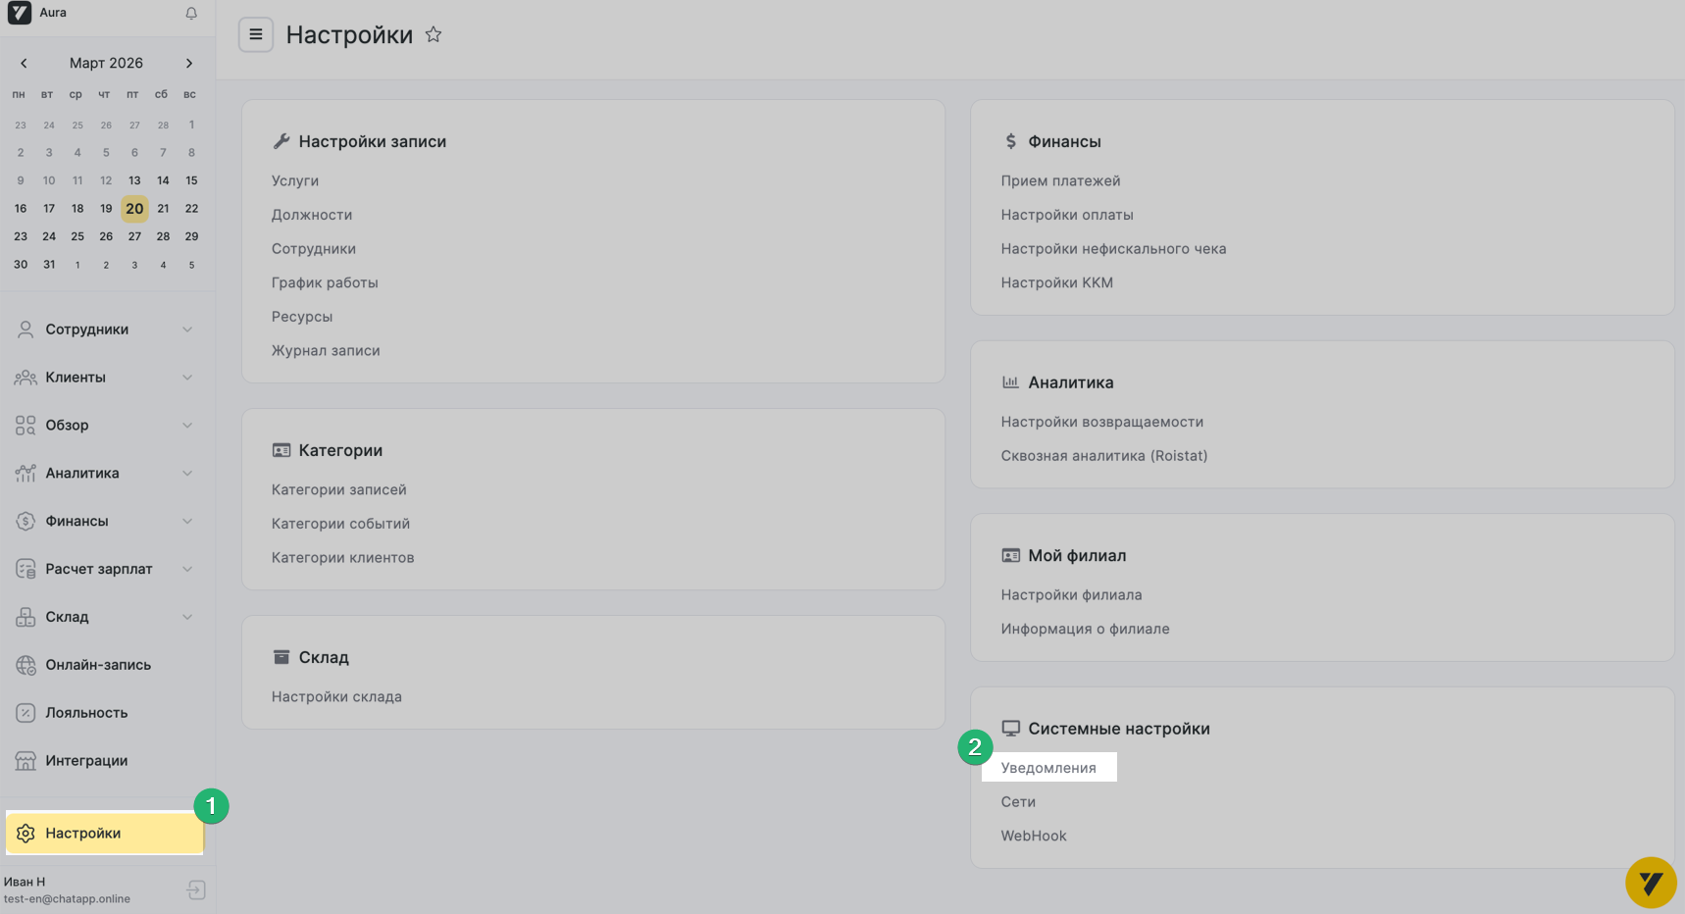This screenshot has height=914, width=1685.
Task: Open Интеграции in the sidebar
Action: tap(86, 761)
